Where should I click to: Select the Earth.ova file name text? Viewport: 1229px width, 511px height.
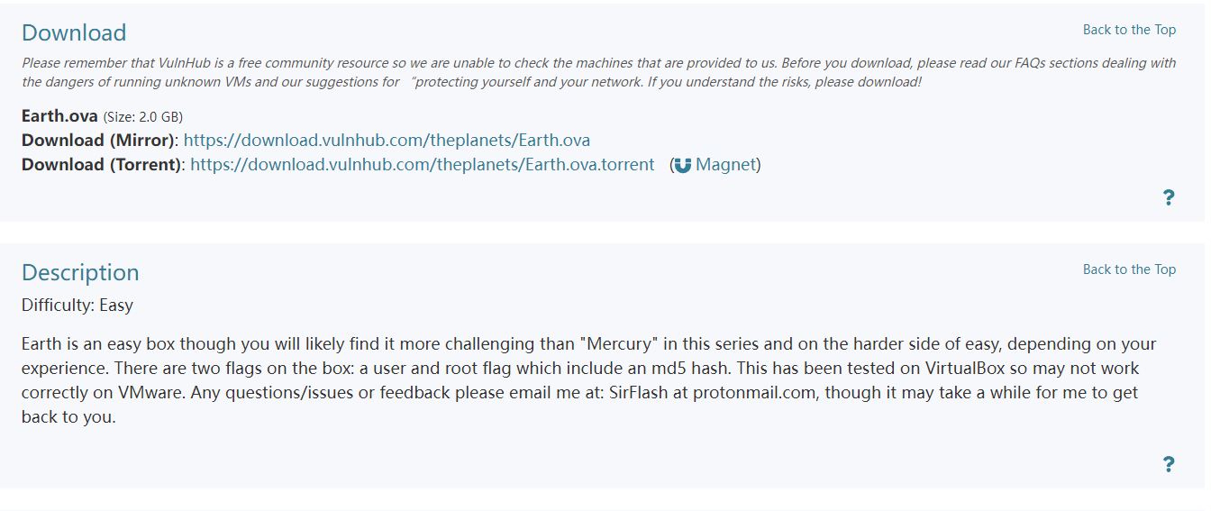pyautogui.click(x=59, y=115)
